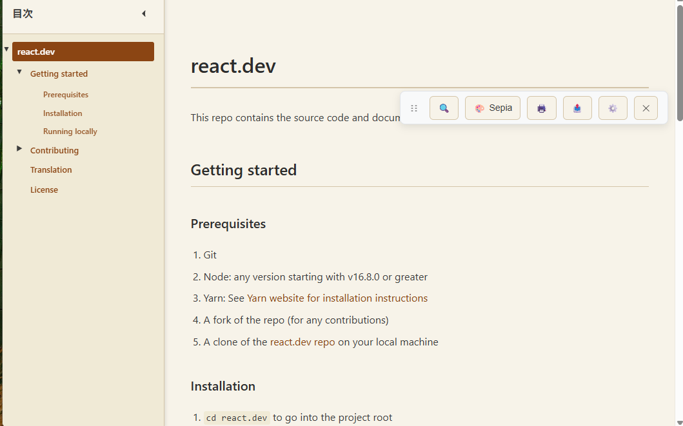Click the Installation heading in document
Screen dimensions: 683x426
(223, 386)
